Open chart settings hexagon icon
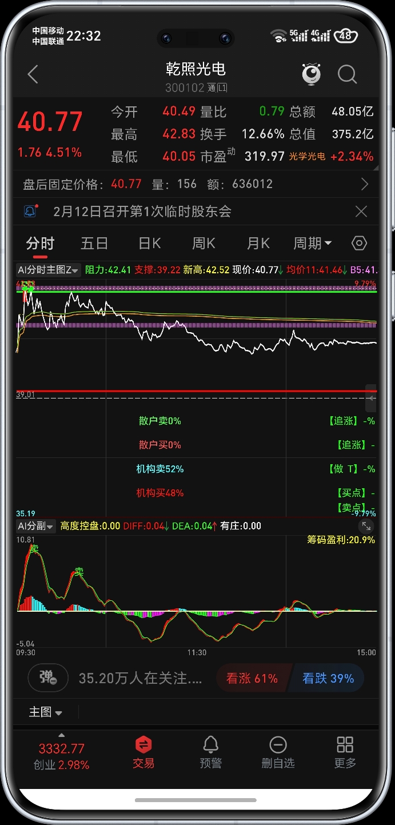 click(359, 243)
